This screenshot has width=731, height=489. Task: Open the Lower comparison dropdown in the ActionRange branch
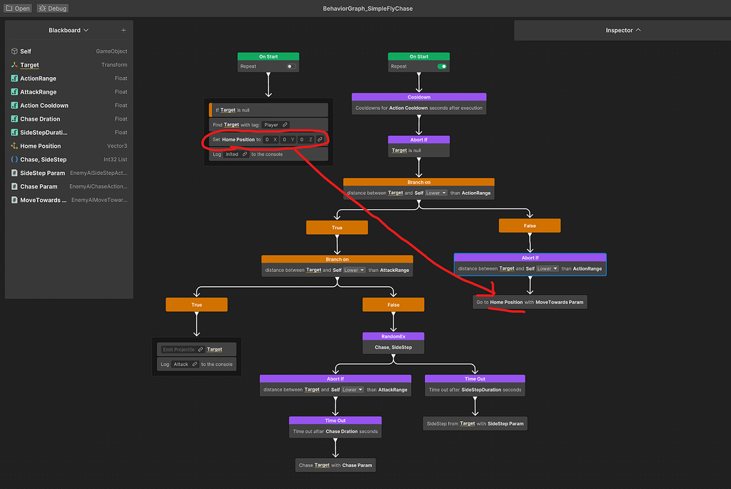435,193
